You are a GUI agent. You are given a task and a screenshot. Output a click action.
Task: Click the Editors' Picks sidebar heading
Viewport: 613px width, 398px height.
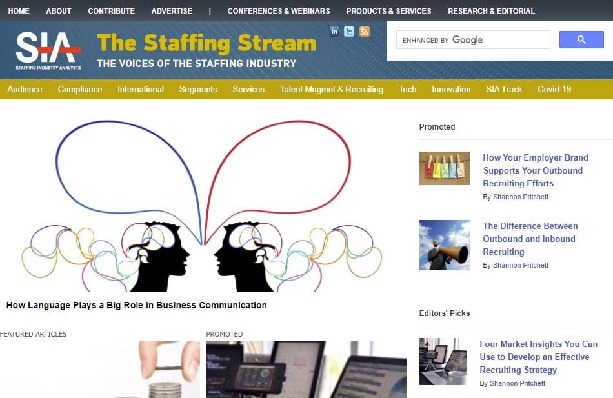point(445,313)
